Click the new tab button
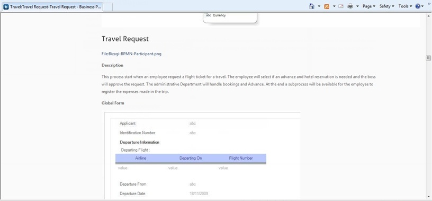The width and height of the screenshot is (432, 201). 107,7
